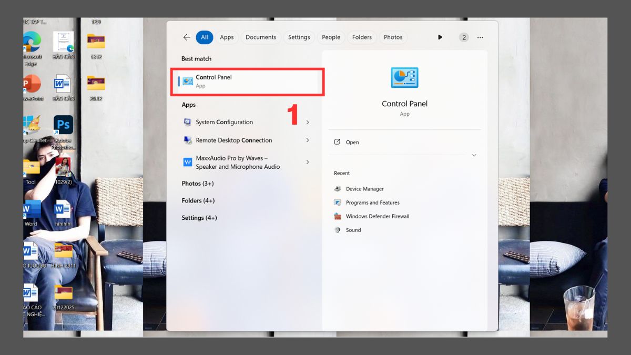Viewport: 631px width, 355px height.
Task: Click the badge showing number 2
Action: point(464,37)
